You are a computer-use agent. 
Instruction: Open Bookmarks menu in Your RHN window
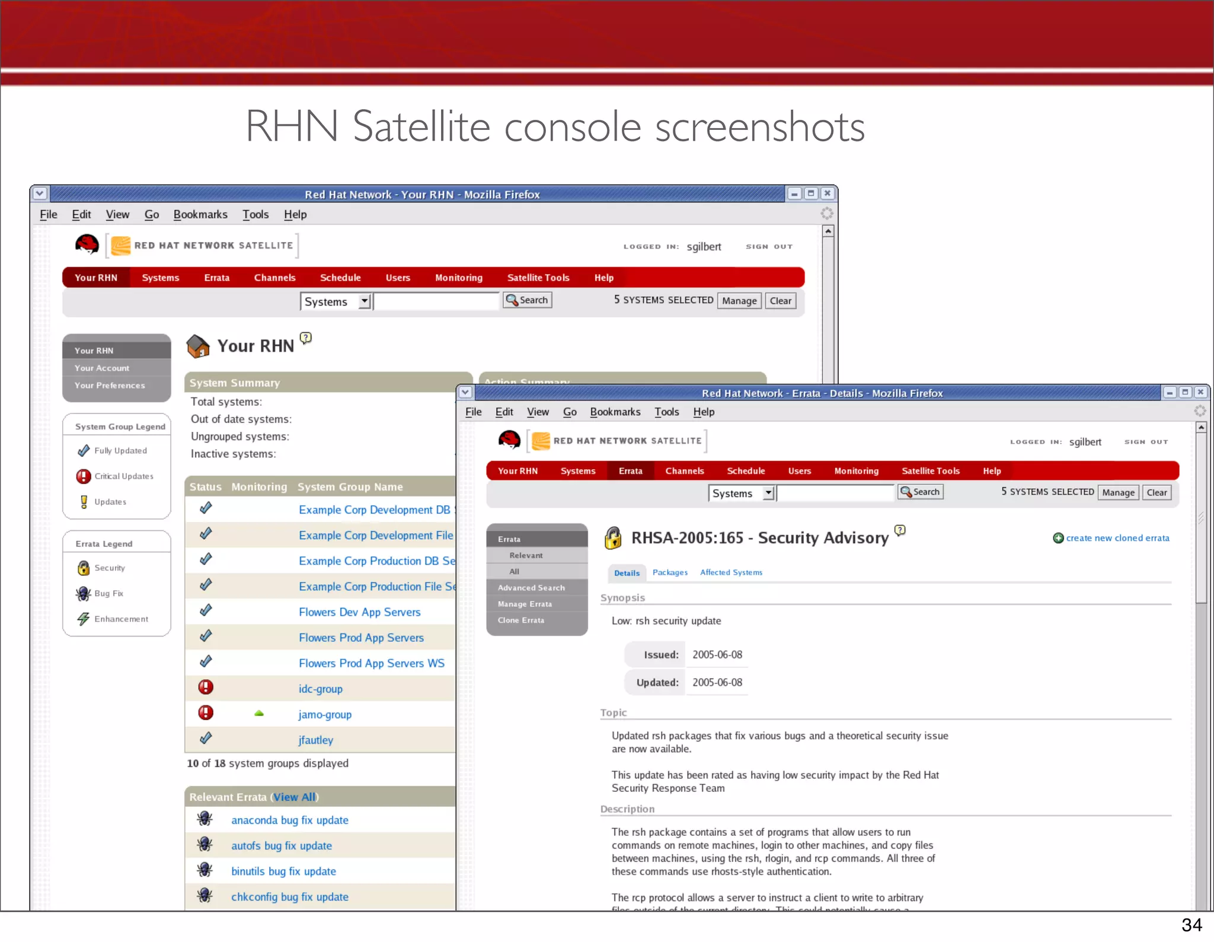(x=200, y=214)
